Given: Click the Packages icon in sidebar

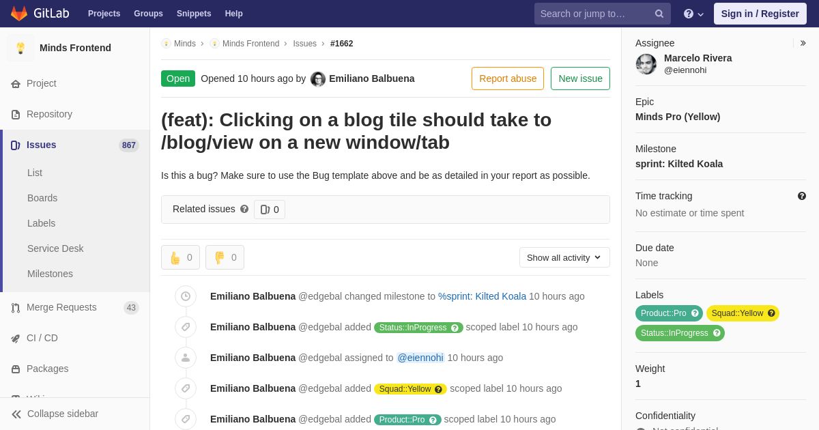Looking at the screenshot, I should point(16,369).
